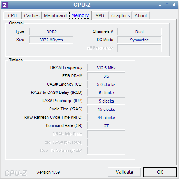Close the CPU-Z window
This screenshot has height=179, width=179.
tap(174, 5)
